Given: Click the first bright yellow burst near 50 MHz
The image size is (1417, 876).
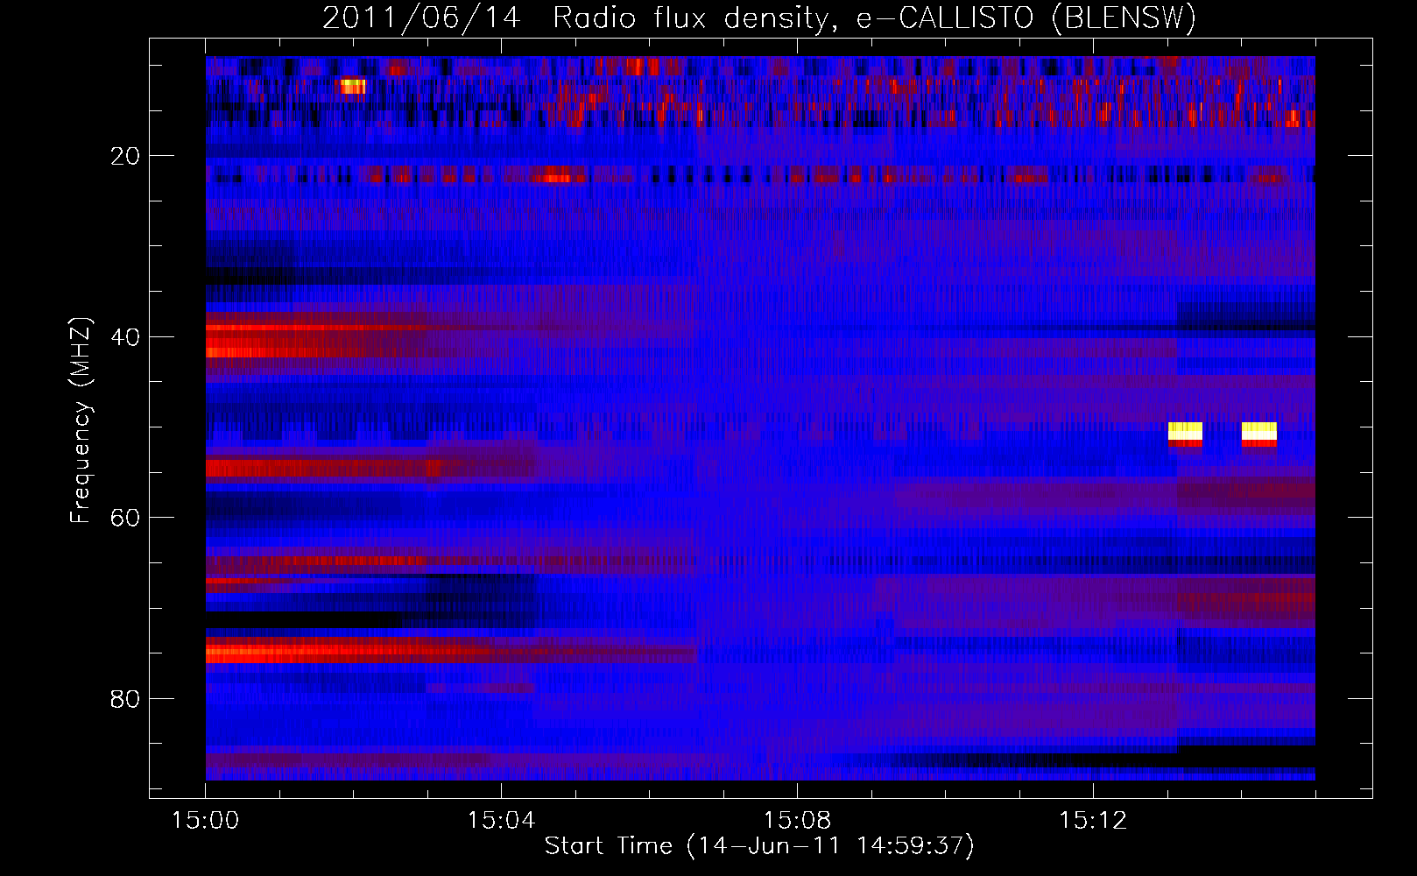Looking at the screenshot, I should pyautogui.click(x=1185, y=434).
